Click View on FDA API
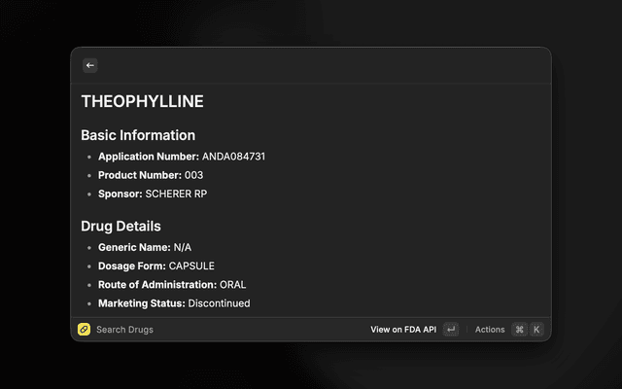The image size is (622, 389). [402, 330]
